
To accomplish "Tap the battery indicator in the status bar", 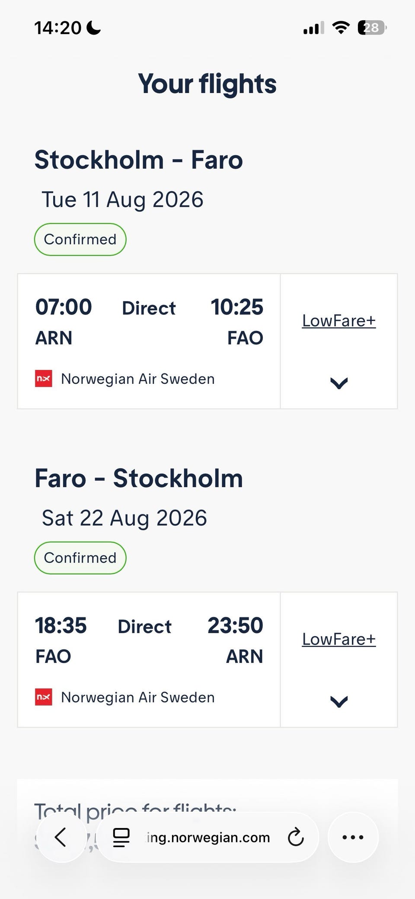I will [x=372, y=28].
